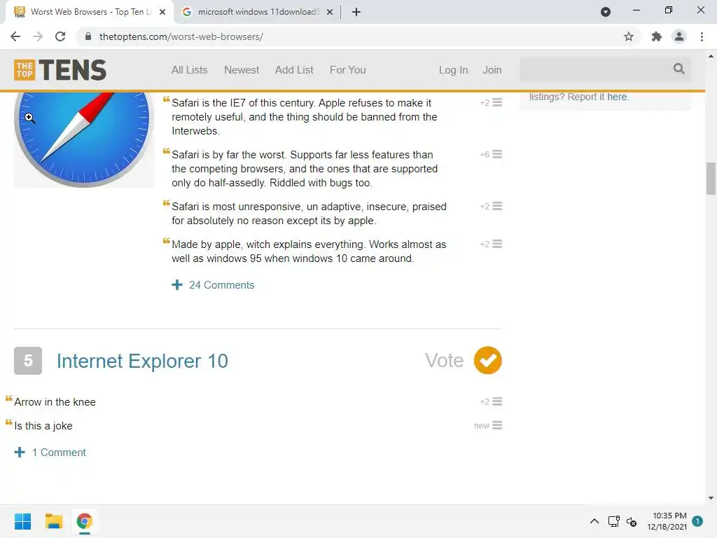717x538 pixels.
Task: Open the Windows Start button
Action: pos(23,521)
